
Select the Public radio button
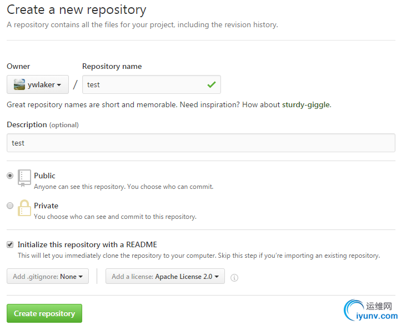click(10, 176)
